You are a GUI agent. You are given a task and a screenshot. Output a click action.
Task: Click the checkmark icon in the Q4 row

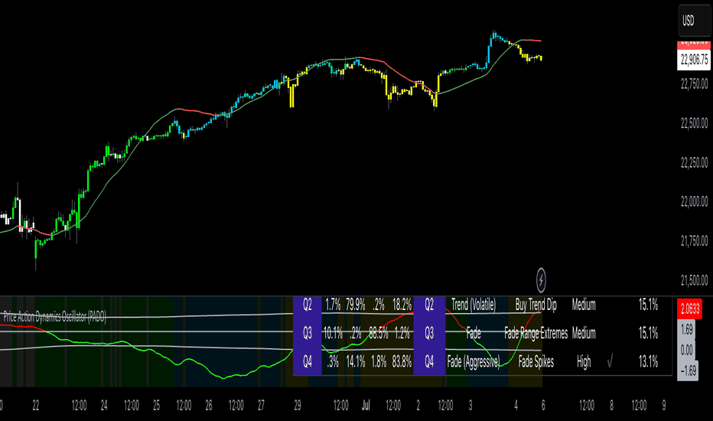click(x=610, y=362)
